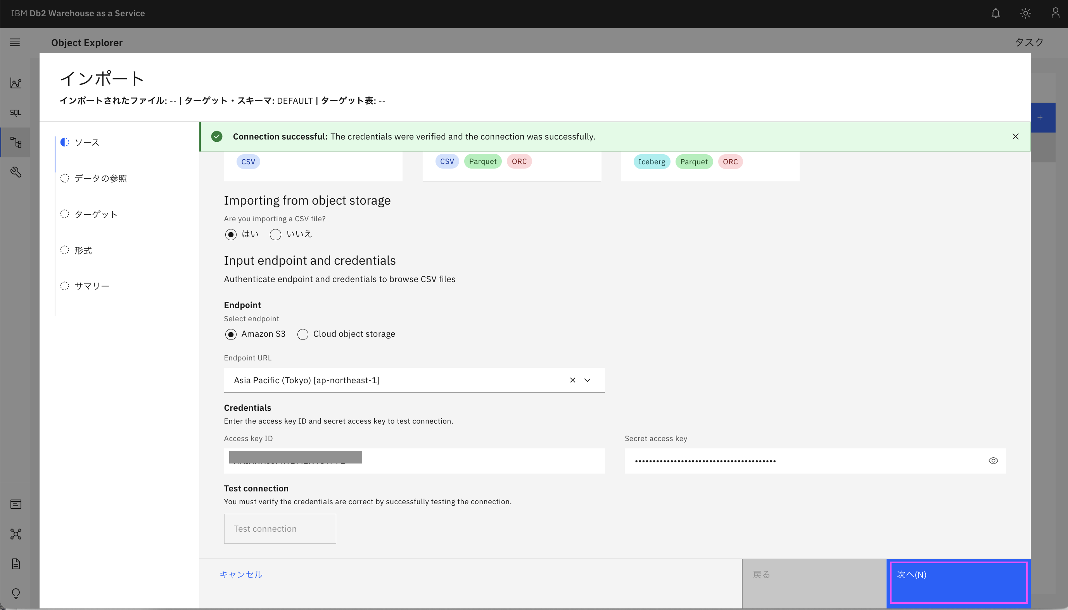Go to the データの参照 step
Image resolution: width=1068 pixels, height=610 pixels.
100,179
